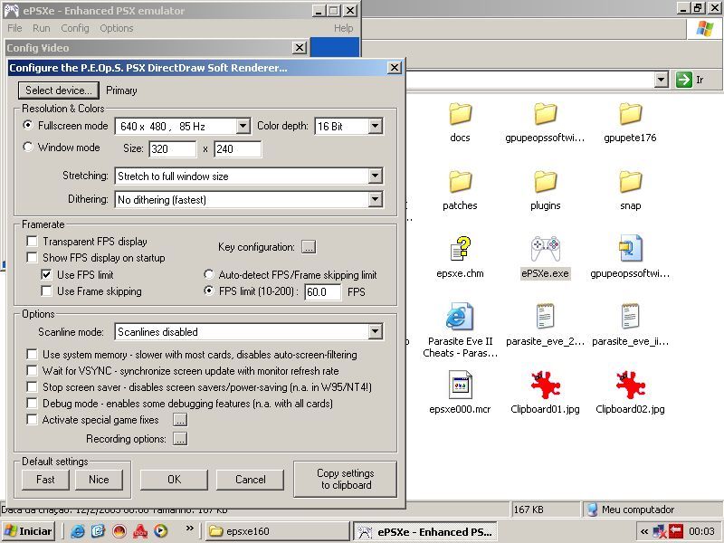Select the parasite_eve_2... text file icon
The height and width of the screenshot is (543, 724).
pos(545,317)
